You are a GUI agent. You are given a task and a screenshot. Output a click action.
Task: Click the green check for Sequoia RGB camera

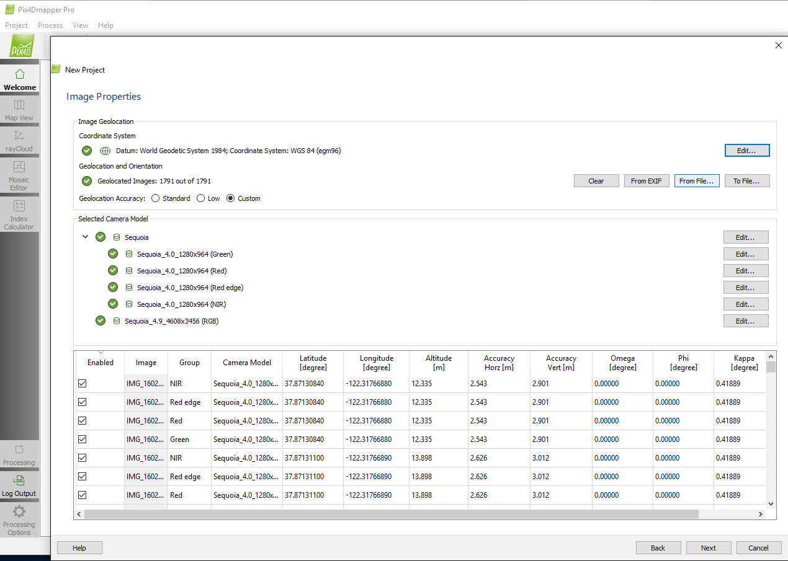click(x=101, y=321)
